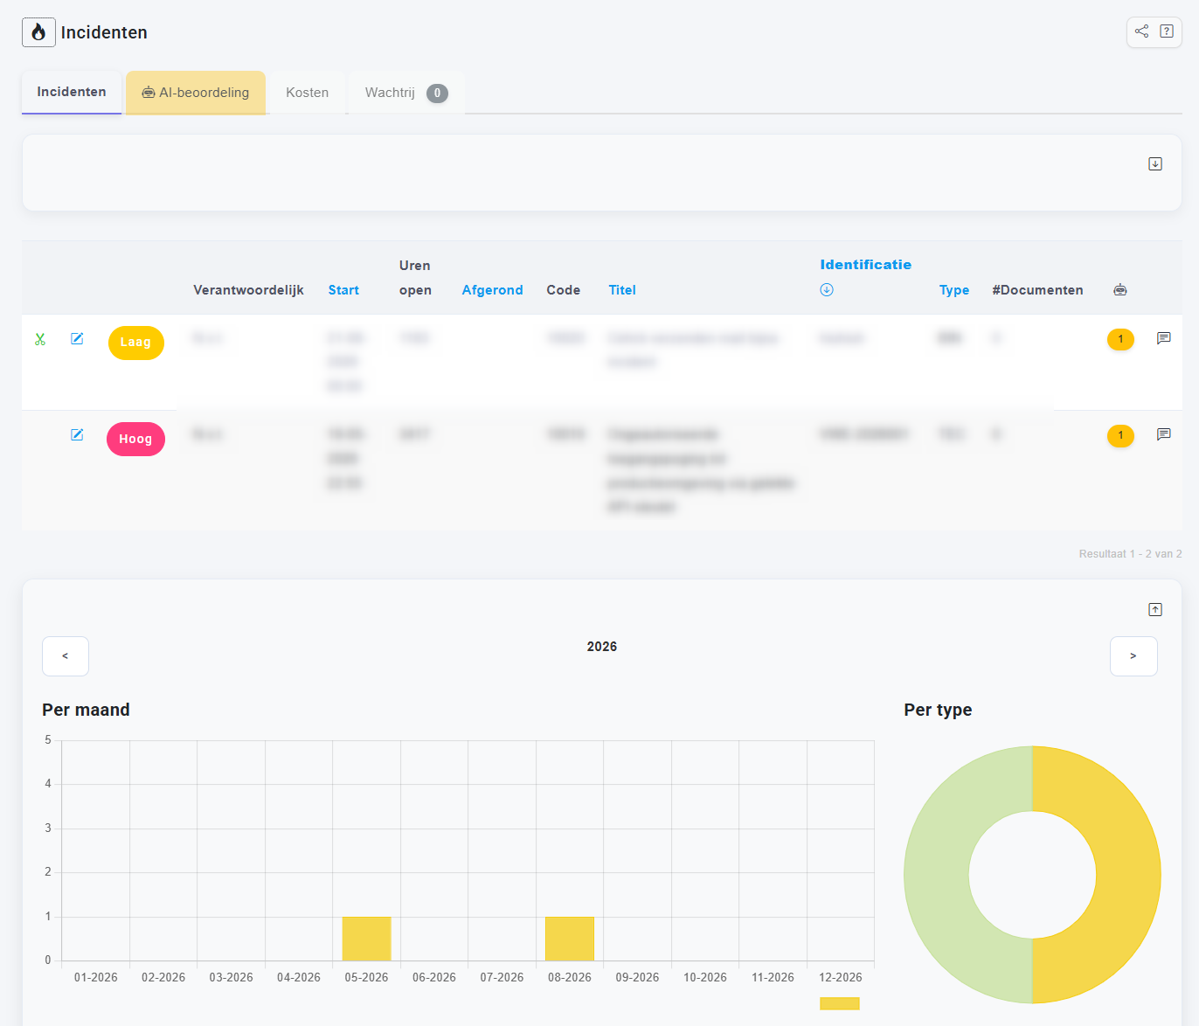1199x1026 pixels.
Task: Sort table by Start column
Action: tap(343, 290)
